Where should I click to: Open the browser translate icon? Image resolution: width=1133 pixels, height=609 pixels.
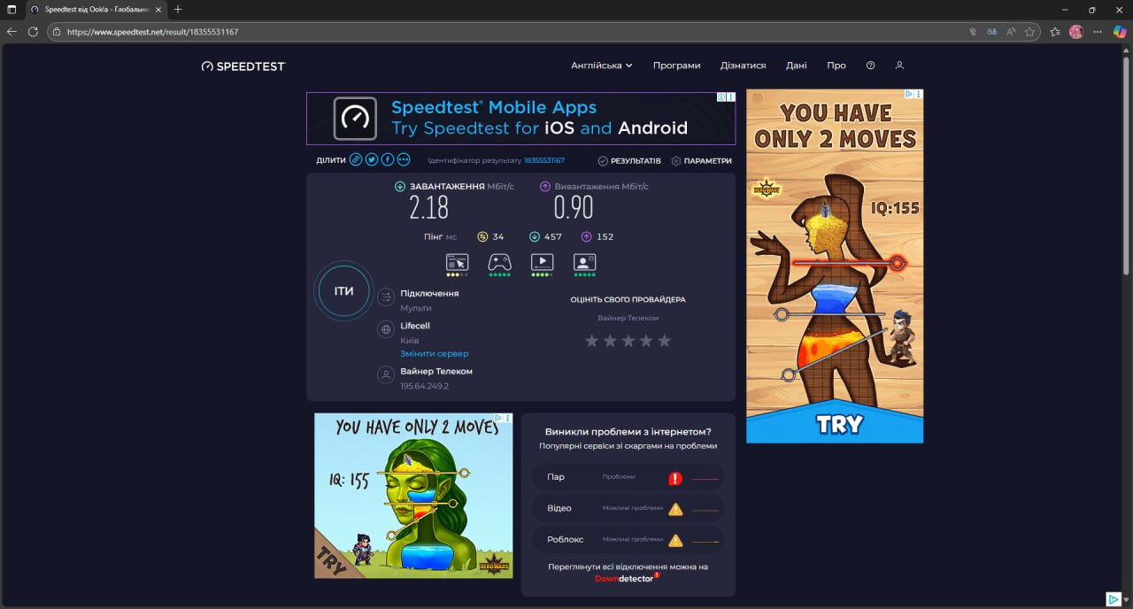(x=992, y=31)
